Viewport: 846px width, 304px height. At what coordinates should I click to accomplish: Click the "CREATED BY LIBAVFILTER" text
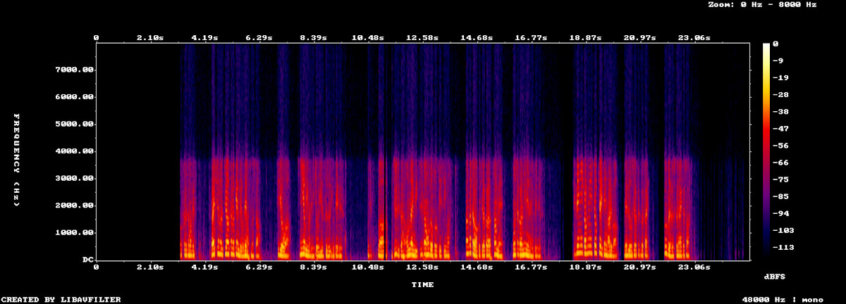pos(61,300)
